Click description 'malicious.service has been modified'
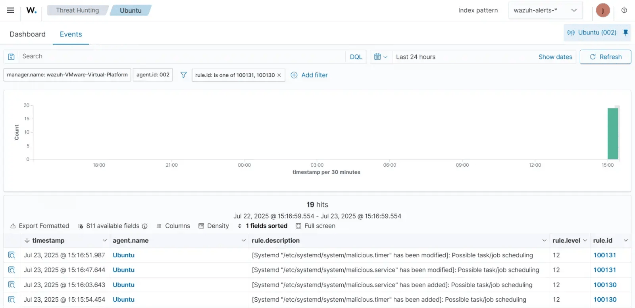635x308 pixels. 395,270
